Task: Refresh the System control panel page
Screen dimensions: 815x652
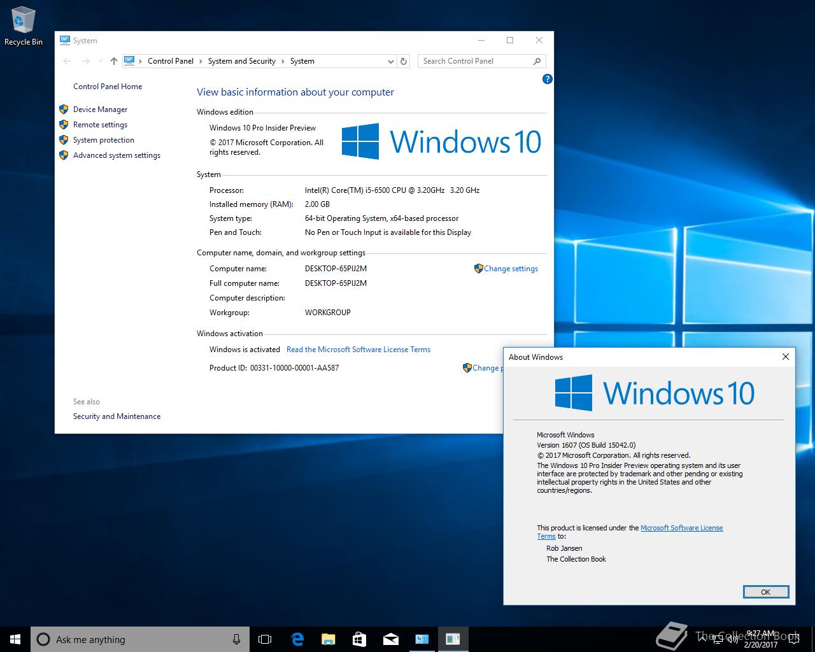Action: point(404,61)
